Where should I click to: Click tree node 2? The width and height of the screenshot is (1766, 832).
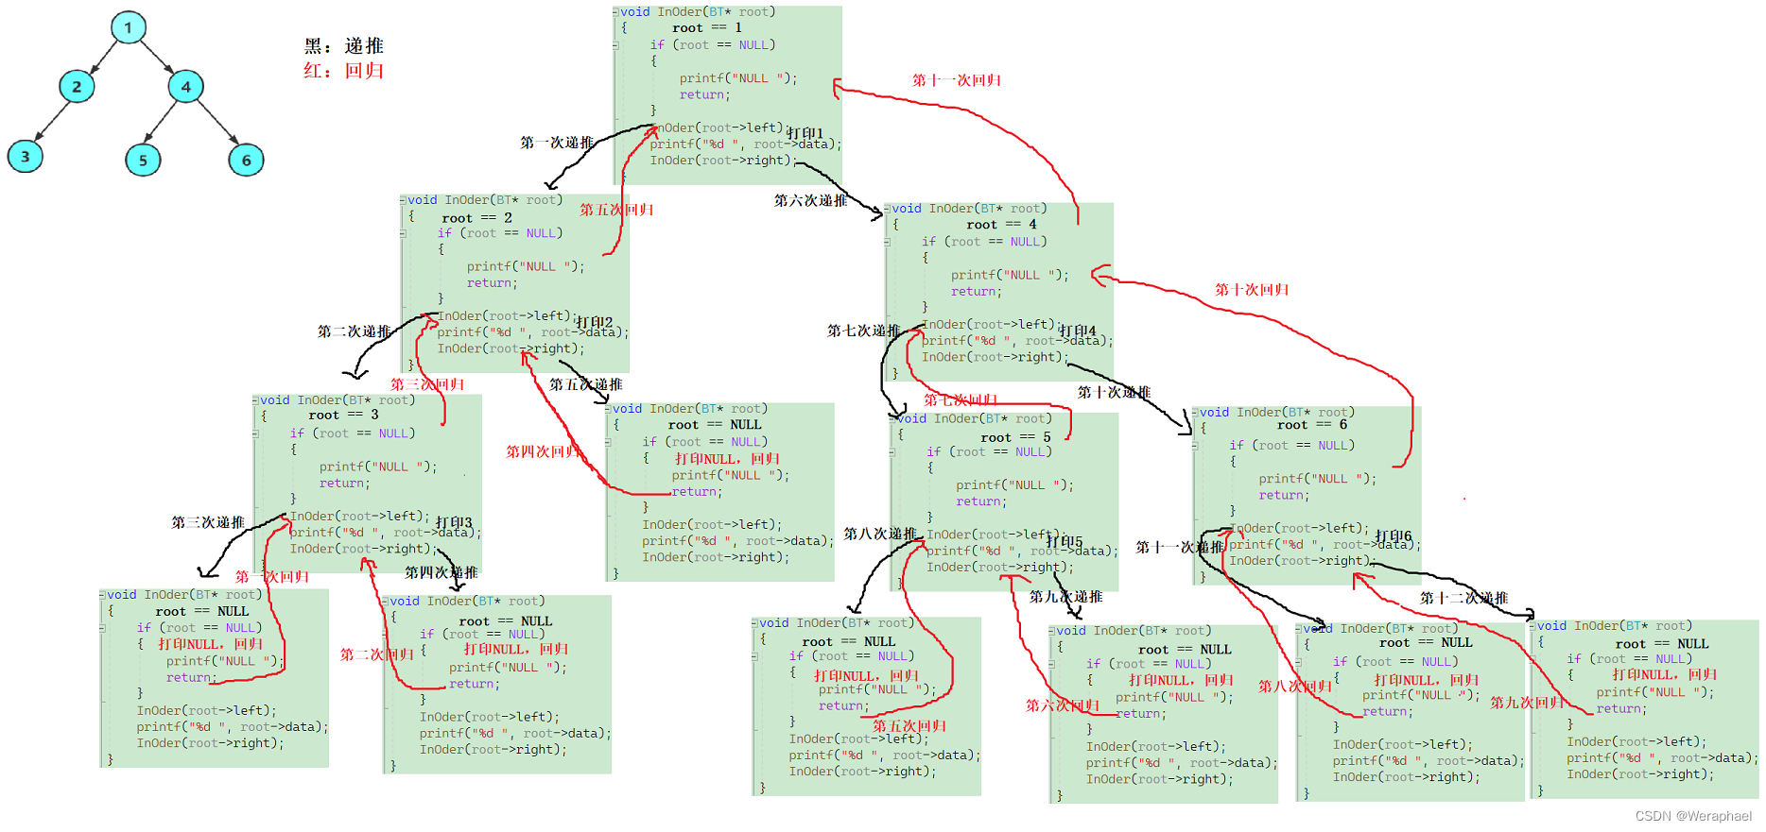pyautogui.click(x=77, y=87)
